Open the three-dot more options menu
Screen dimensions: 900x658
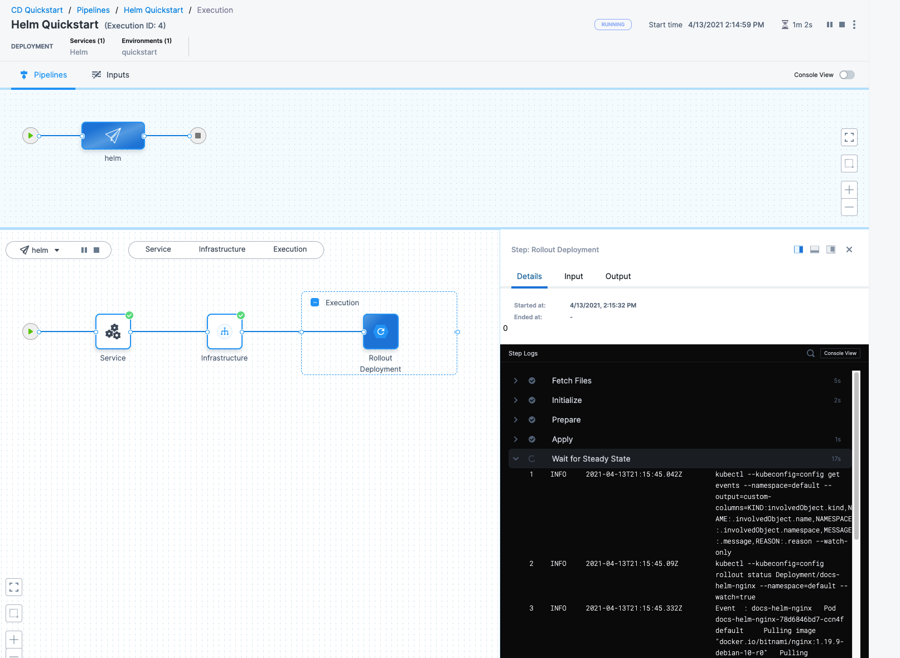(854, 25)
